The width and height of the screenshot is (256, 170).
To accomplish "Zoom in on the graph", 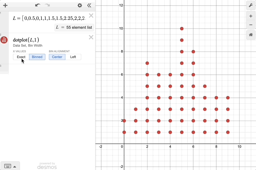I will pyautogui.click(x=251, y=16).
